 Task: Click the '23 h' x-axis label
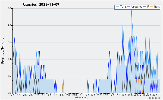click(x=155, y=95)
